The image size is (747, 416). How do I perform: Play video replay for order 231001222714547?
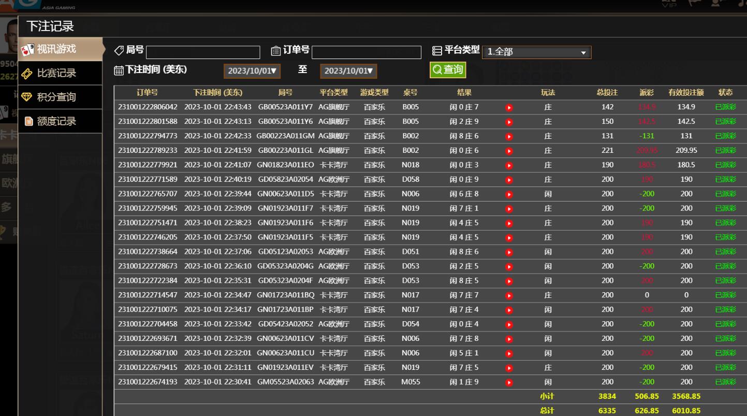click(509, 296)
